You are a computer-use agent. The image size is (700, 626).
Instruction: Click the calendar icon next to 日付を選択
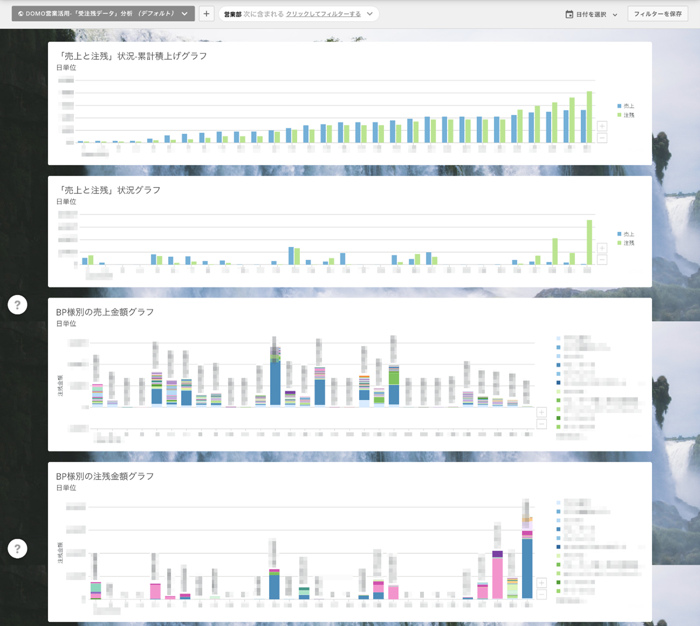(569, 15)
